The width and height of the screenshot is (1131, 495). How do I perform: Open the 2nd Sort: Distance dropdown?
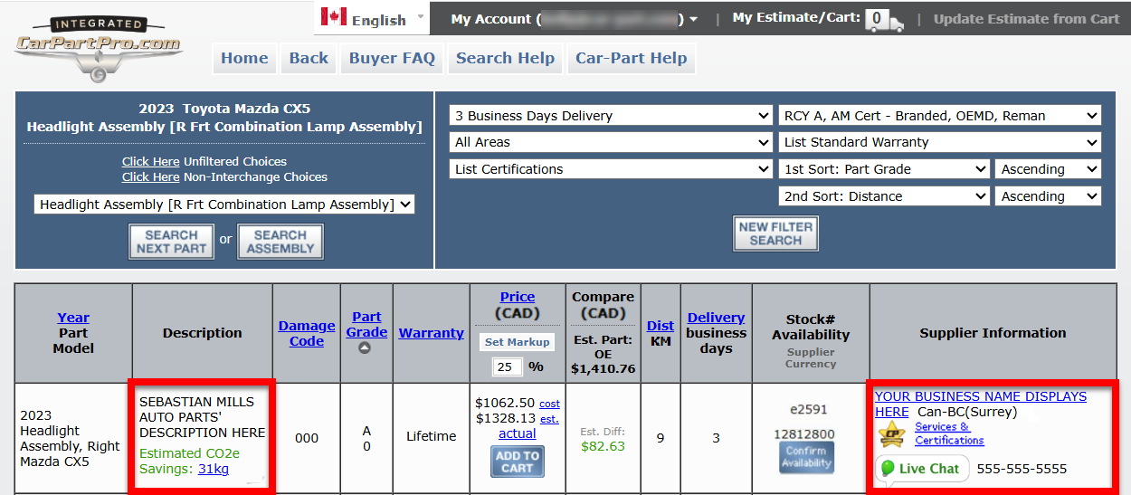[x=884, y=196]
